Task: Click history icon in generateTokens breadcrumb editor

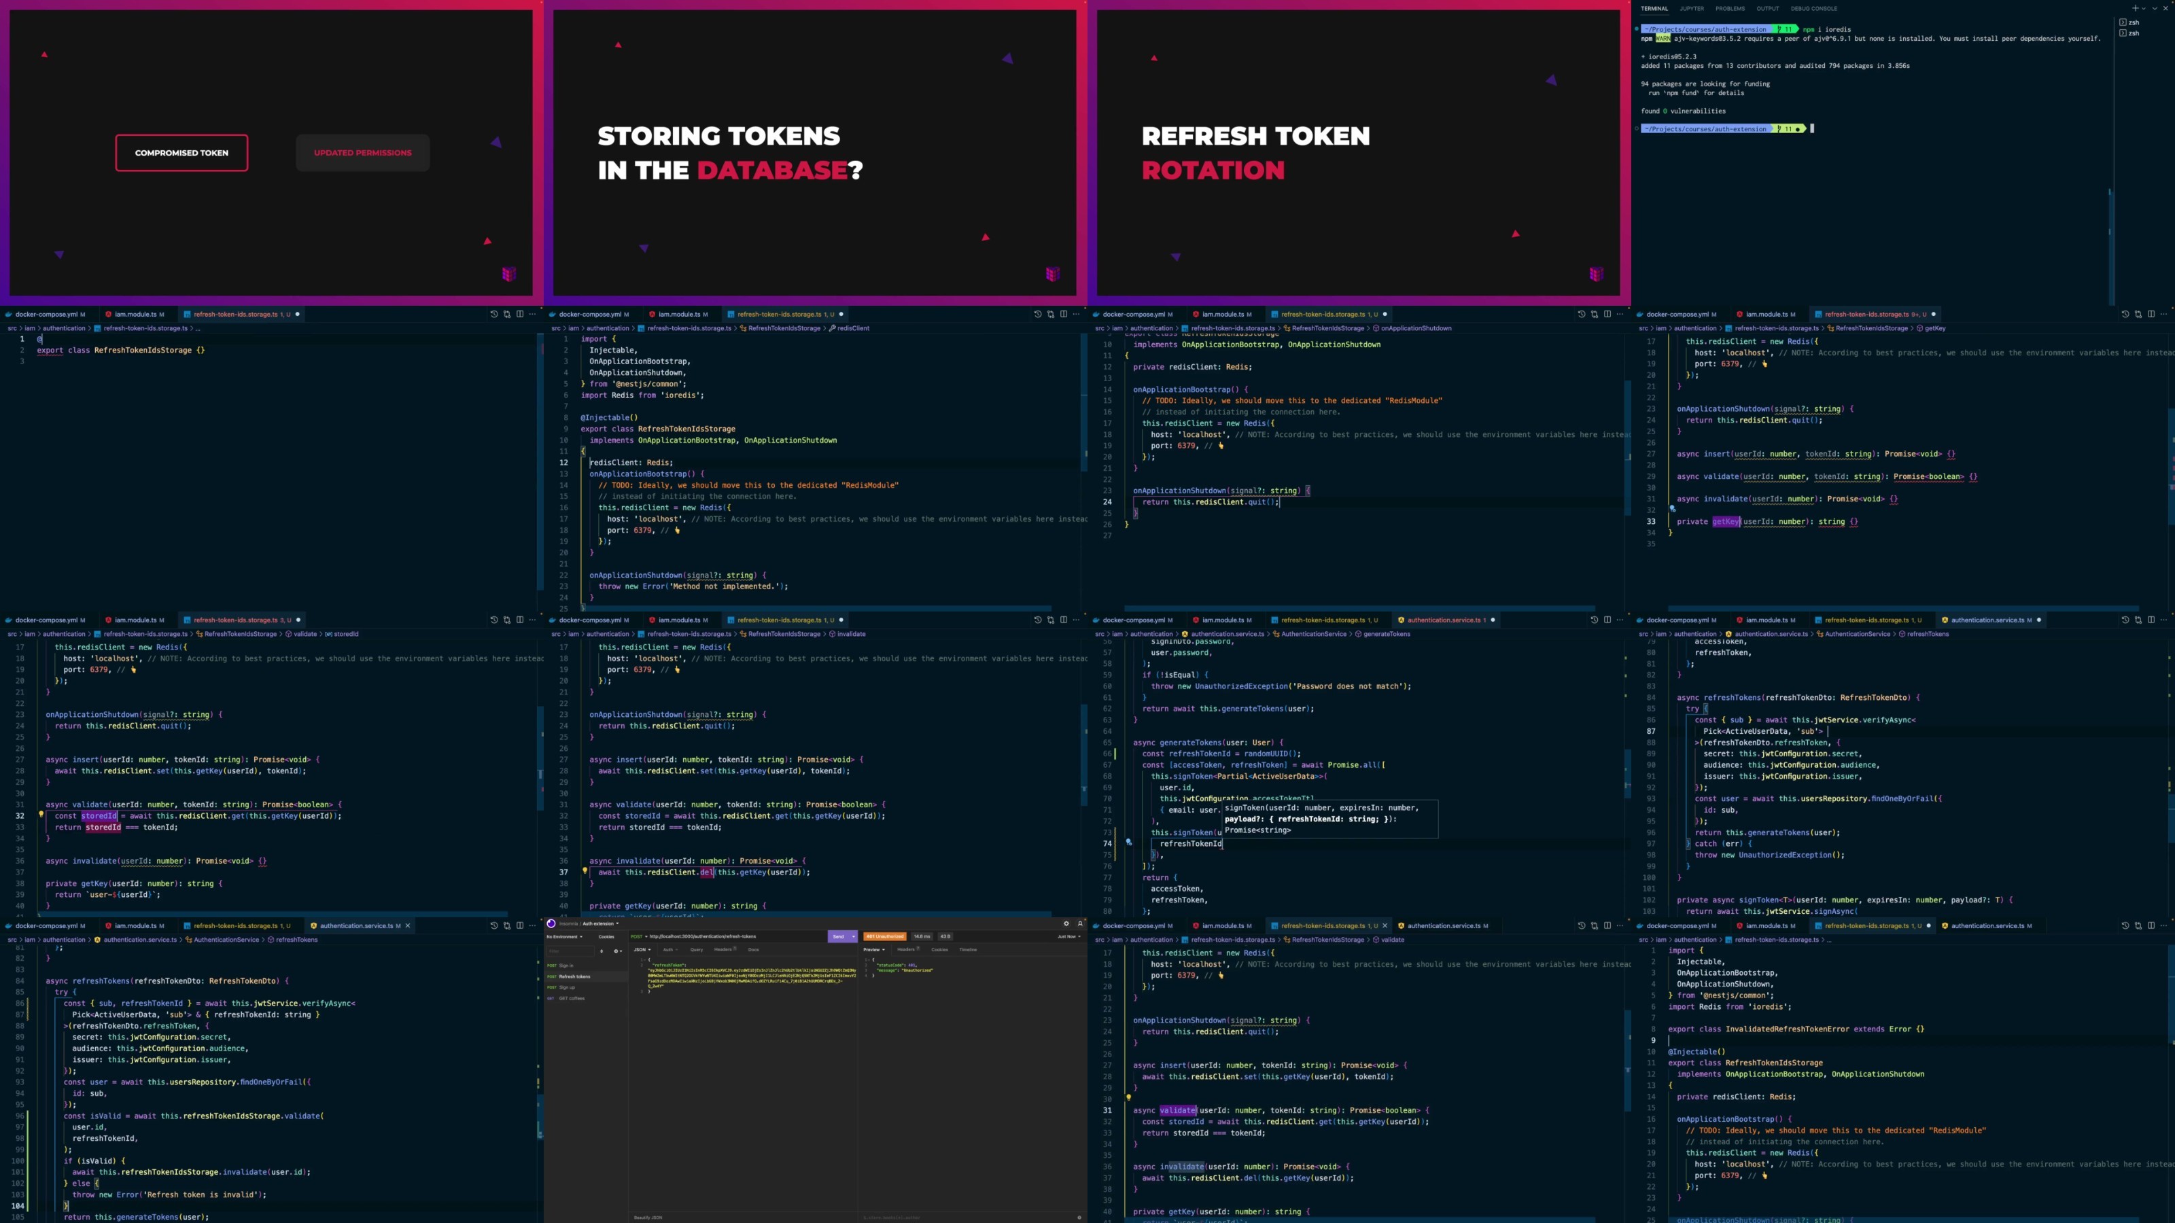Action: 1594,620
